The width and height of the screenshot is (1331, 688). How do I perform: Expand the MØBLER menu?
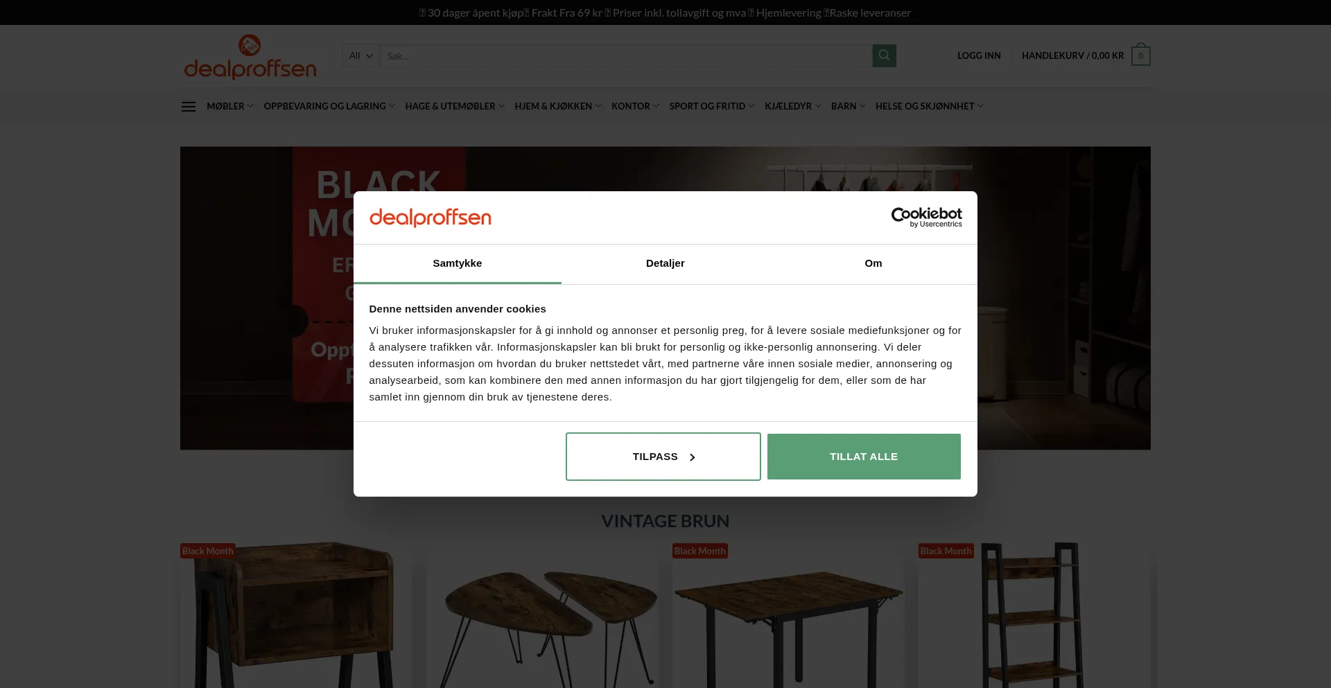[229, 106]
